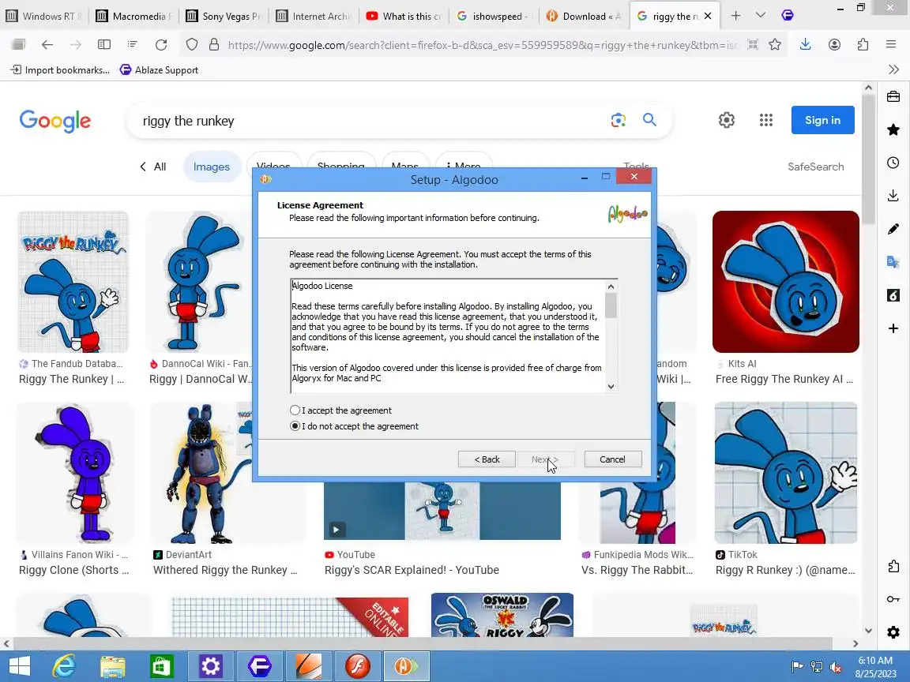Viewport: 910px width, 682px height.
Task: Open the Google logo homepage link
Action: 55,121
